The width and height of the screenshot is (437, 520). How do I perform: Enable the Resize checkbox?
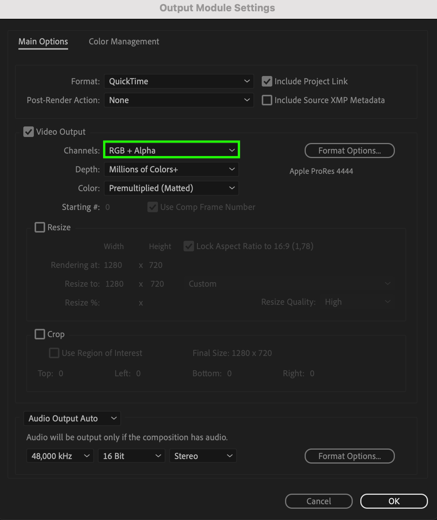pyautogui.click(x=40, y=227)
